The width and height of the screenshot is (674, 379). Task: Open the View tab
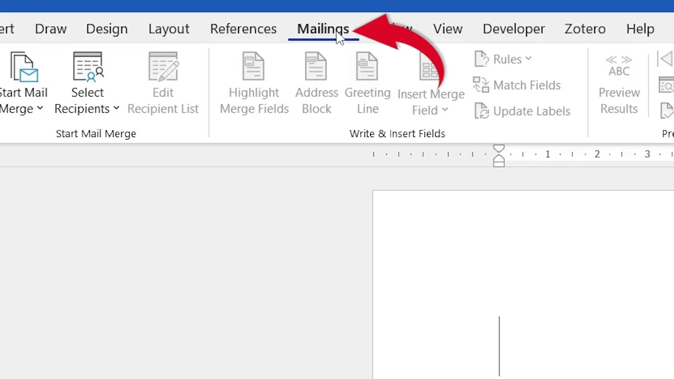tap(447, 29)
